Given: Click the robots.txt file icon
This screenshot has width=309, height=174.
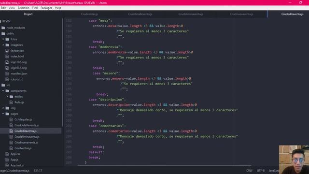Looking at the screenshot, I should pos(7,79).
